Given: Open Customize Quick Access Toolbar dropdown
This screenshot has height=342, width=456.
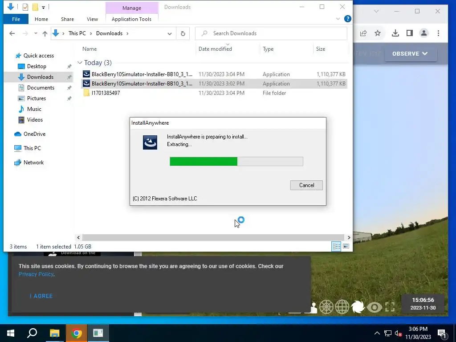Looking at the screenshot, I should click(x=43, y=7).
